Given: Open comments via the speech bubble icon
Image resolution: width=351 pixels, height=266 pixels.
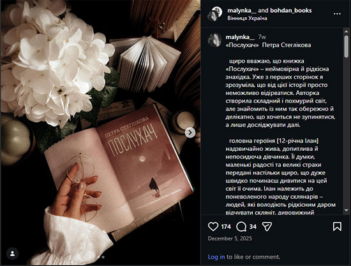Looking at the screenshot, I should click(241, 227).
